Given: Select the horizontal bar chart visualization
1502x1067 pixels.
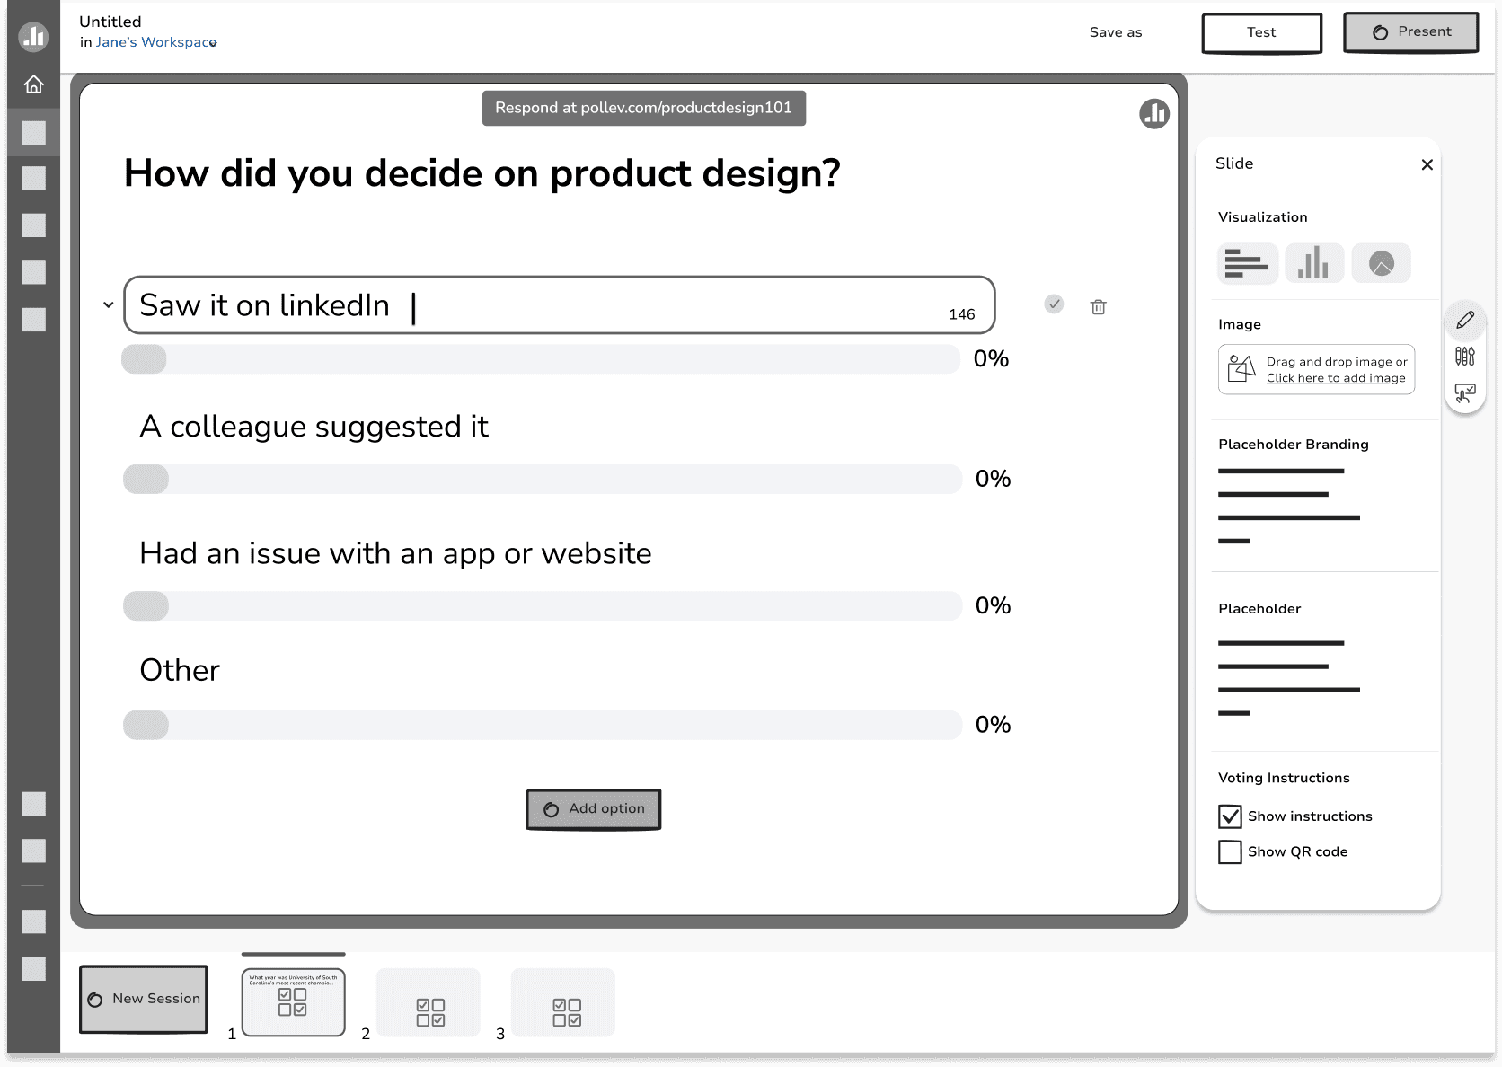Looking at the screenshot, I should point(1248,263).
